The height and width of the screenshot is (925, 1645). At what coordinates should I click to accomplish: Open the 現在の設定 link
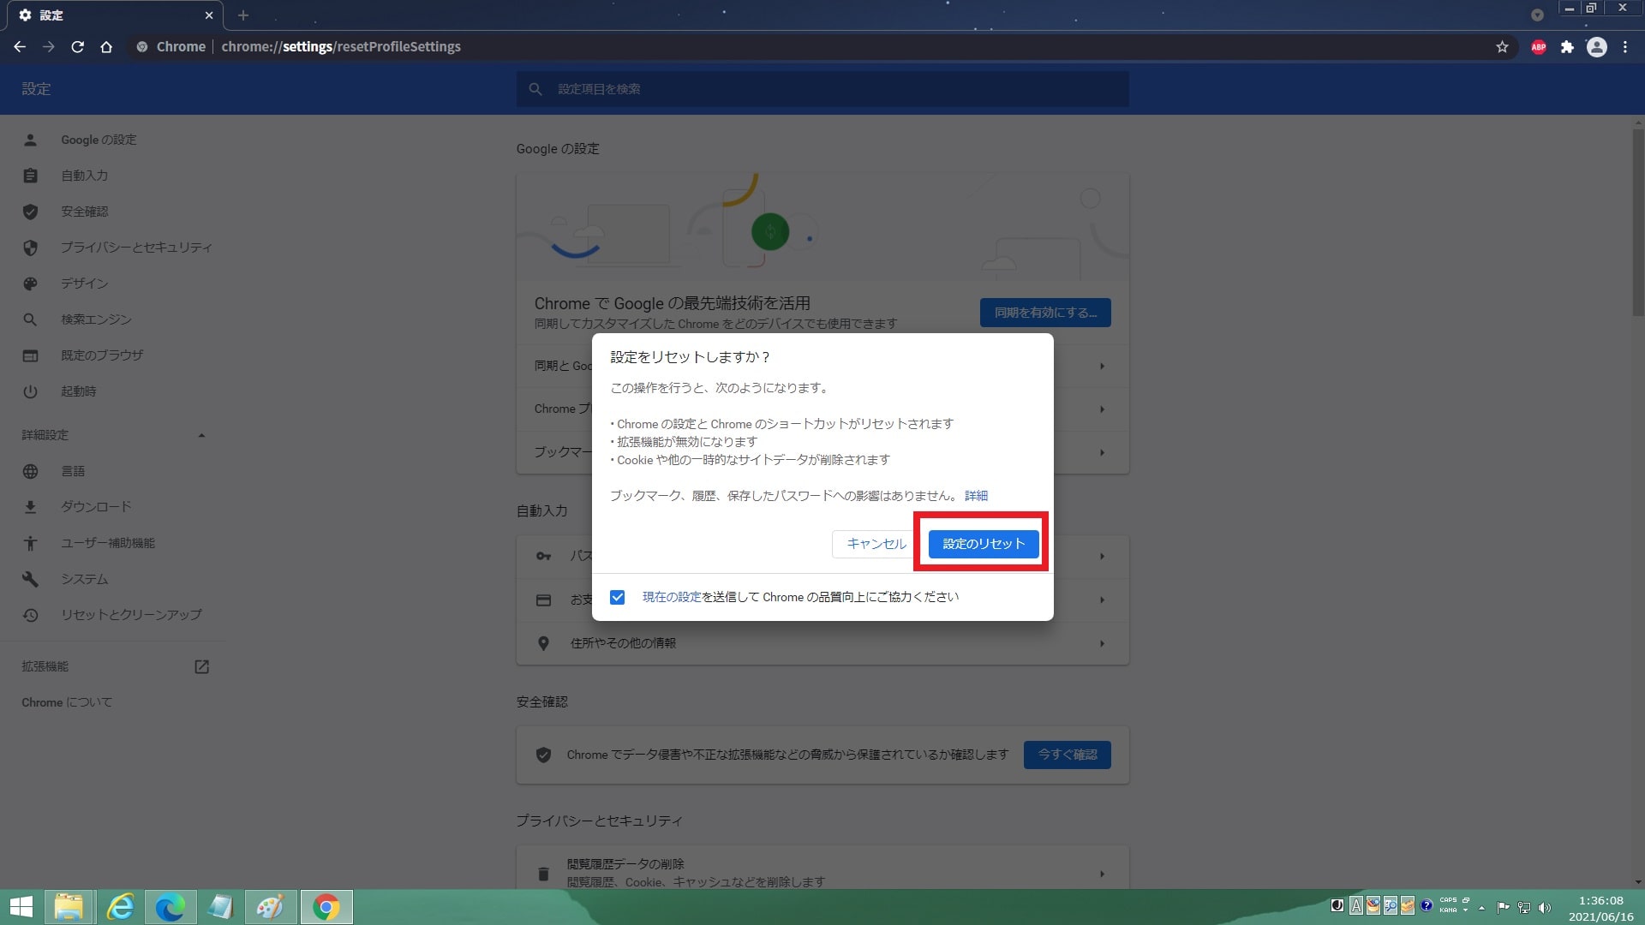point(672,597)
